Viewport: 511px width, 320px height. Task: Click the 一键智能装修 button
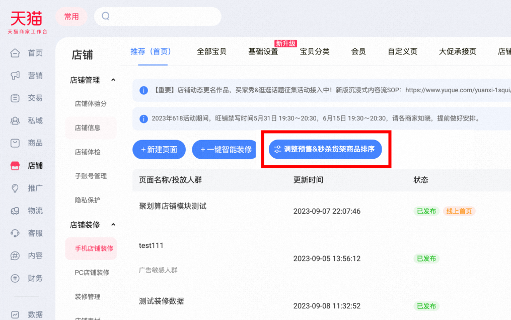click(225, 149)
